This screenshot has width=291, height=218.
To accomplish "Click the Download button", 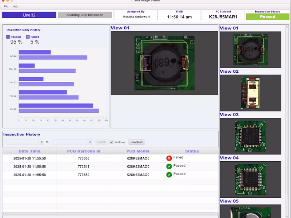I will pos(136,142).
